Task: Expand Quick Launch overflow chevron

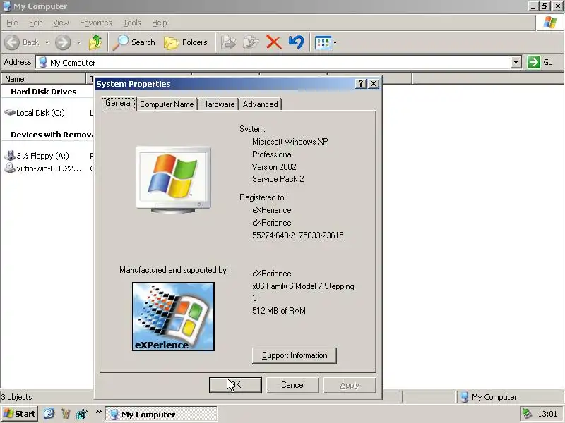Action: tap(98, 412)
